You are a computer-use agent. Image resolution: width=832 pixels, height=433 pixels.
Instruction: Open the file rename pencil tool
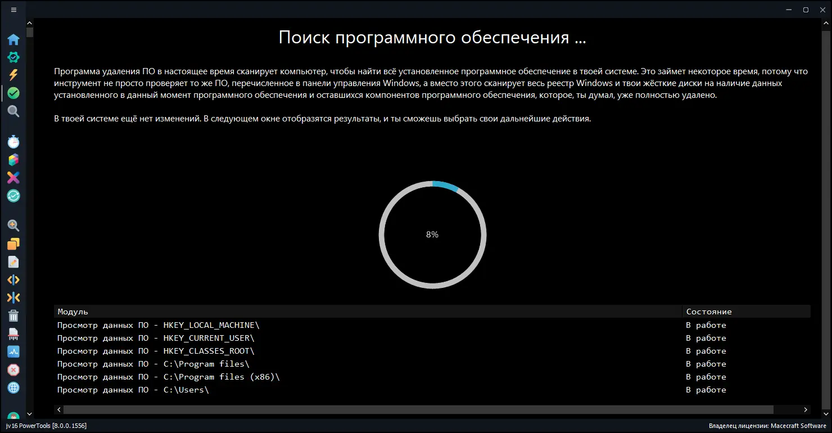coord(13,261)
